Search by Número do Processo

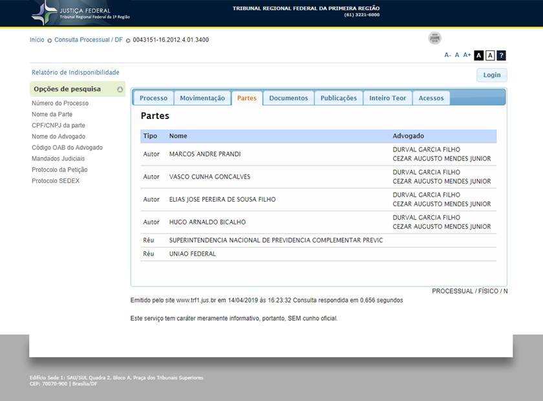[60, 103]
